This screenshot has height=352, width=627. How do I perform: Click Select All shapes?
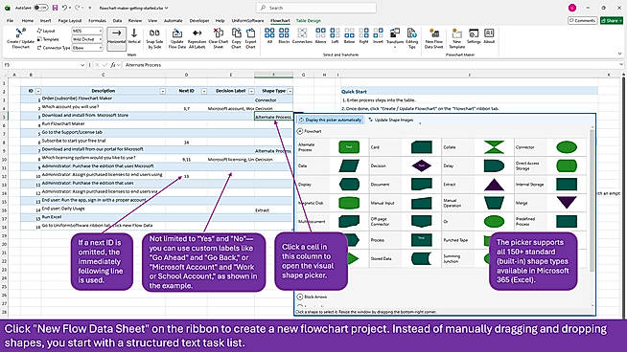(x=269, y=36)
